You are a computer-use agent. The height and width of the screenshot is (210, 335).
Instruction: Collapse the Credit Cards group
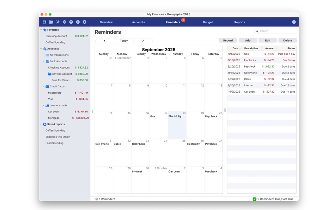tap(43, 87)
